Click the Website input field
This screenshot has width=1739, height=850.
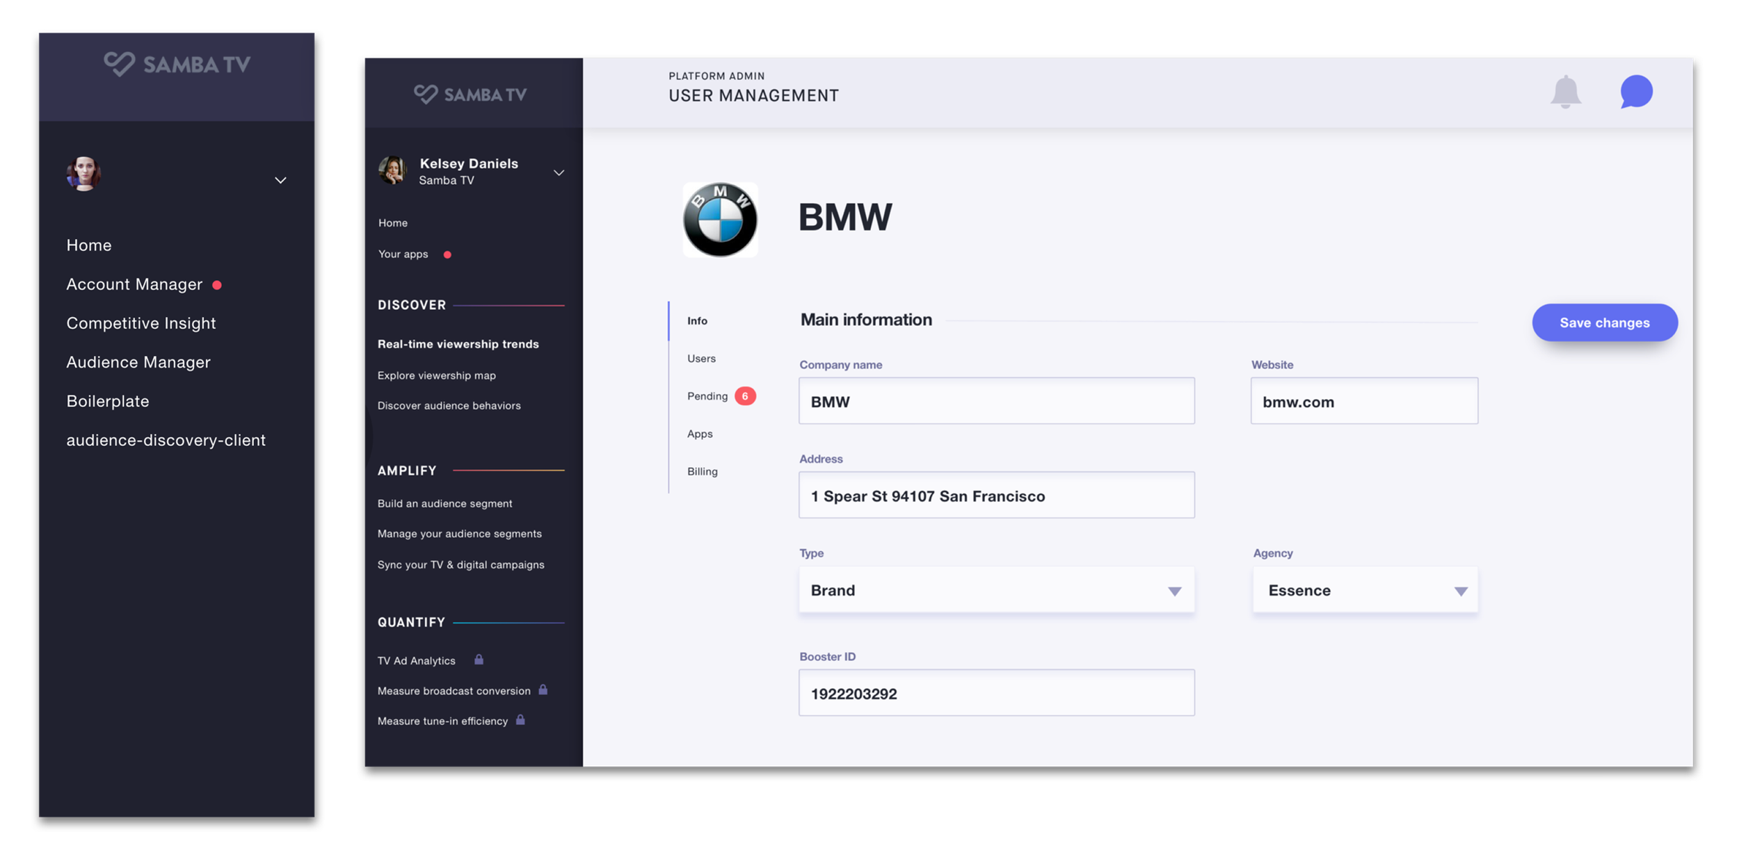coord(1364,401)
